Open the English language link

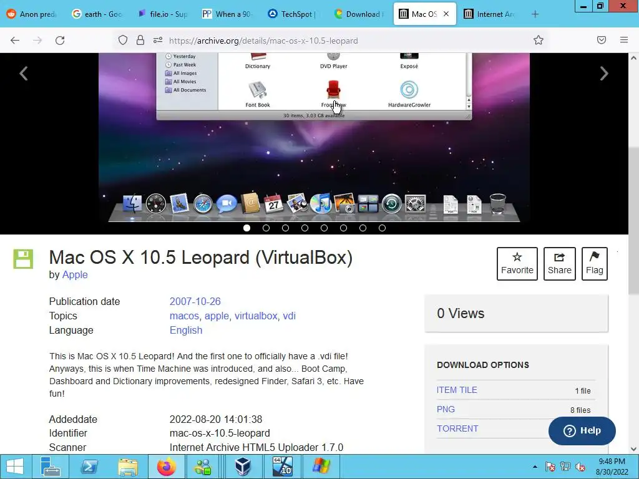coord(186,330)
